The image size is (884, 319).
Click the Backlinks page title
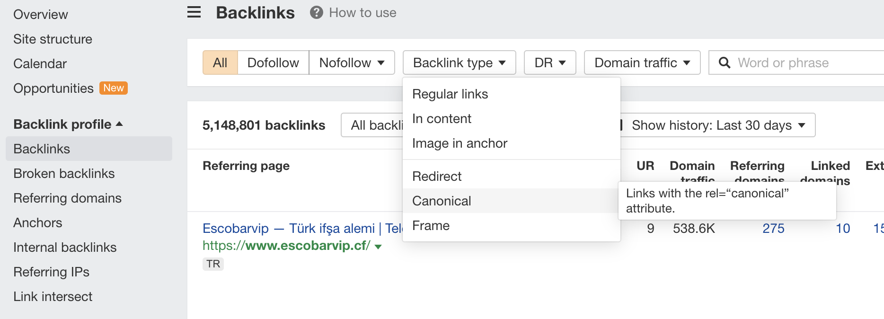[256, 13]
